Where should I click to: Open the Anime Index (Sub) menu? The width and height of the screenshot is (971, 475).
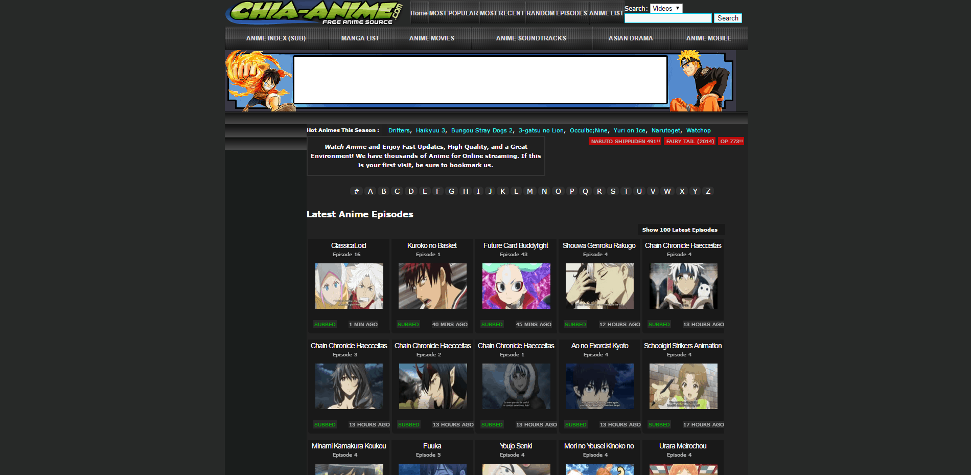coord(276,38)
